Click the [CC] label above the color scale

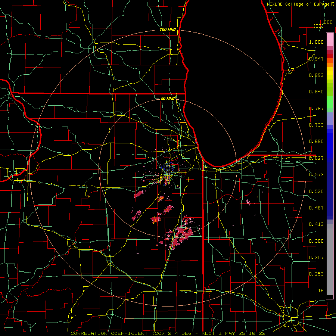point(319,26)
